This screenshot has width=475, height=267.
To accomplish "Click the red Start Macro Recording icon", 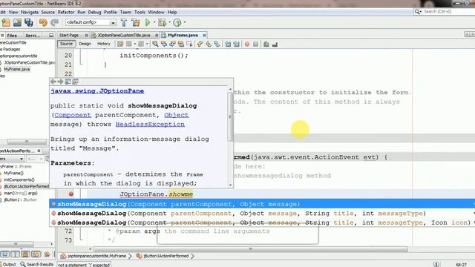I will [x=247, y=44].
